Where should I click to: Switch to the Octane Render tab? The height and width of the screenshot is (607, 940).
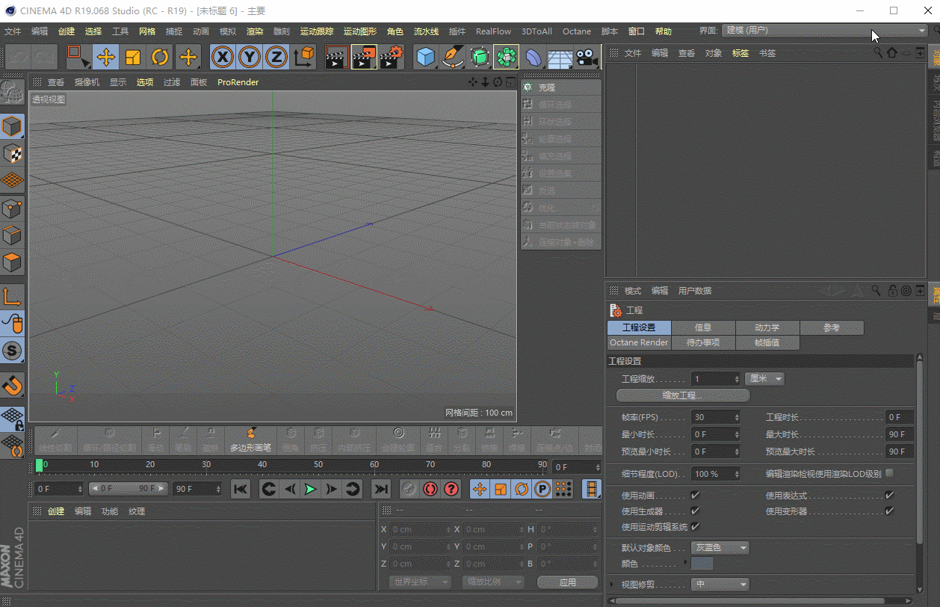click(639, 342)
